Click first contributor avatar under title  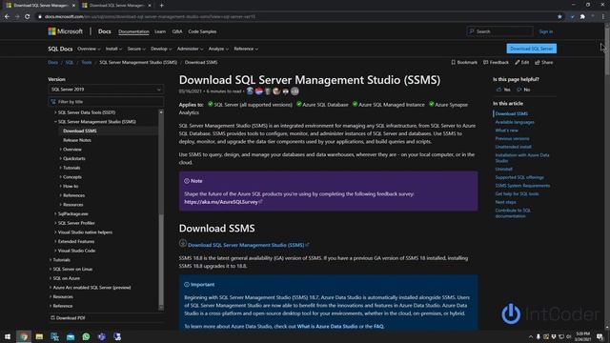(250, 91)
